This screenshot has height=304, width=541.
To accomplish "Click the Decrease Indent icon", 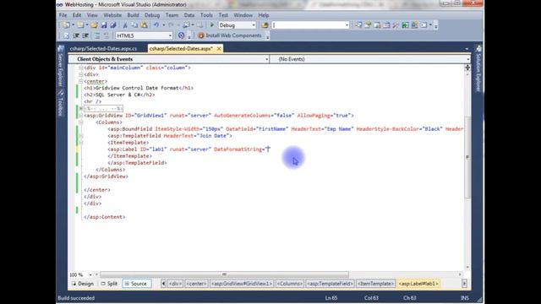I will click(x=76, y=35).
